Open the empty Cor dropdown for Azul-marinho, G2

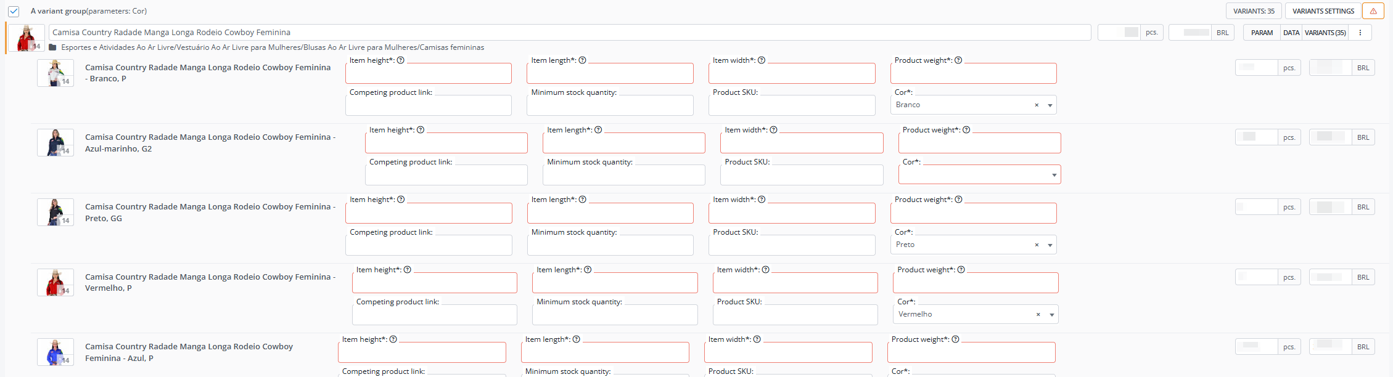tap(1054, 175)
